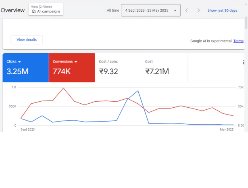Click the red Conversions scorecard tile

pyautogui.click(x=72, y=68)
